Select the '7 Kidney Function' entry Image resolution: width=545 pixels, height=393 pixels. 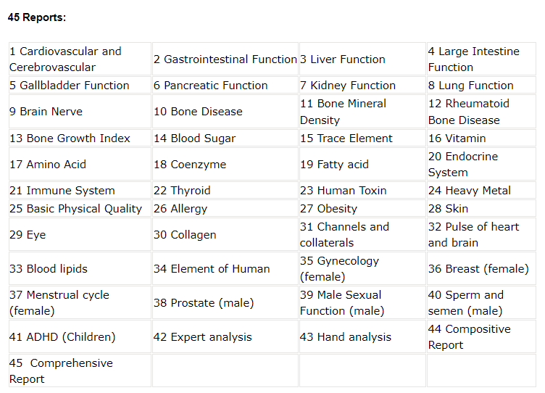click(x=362, y=86)
